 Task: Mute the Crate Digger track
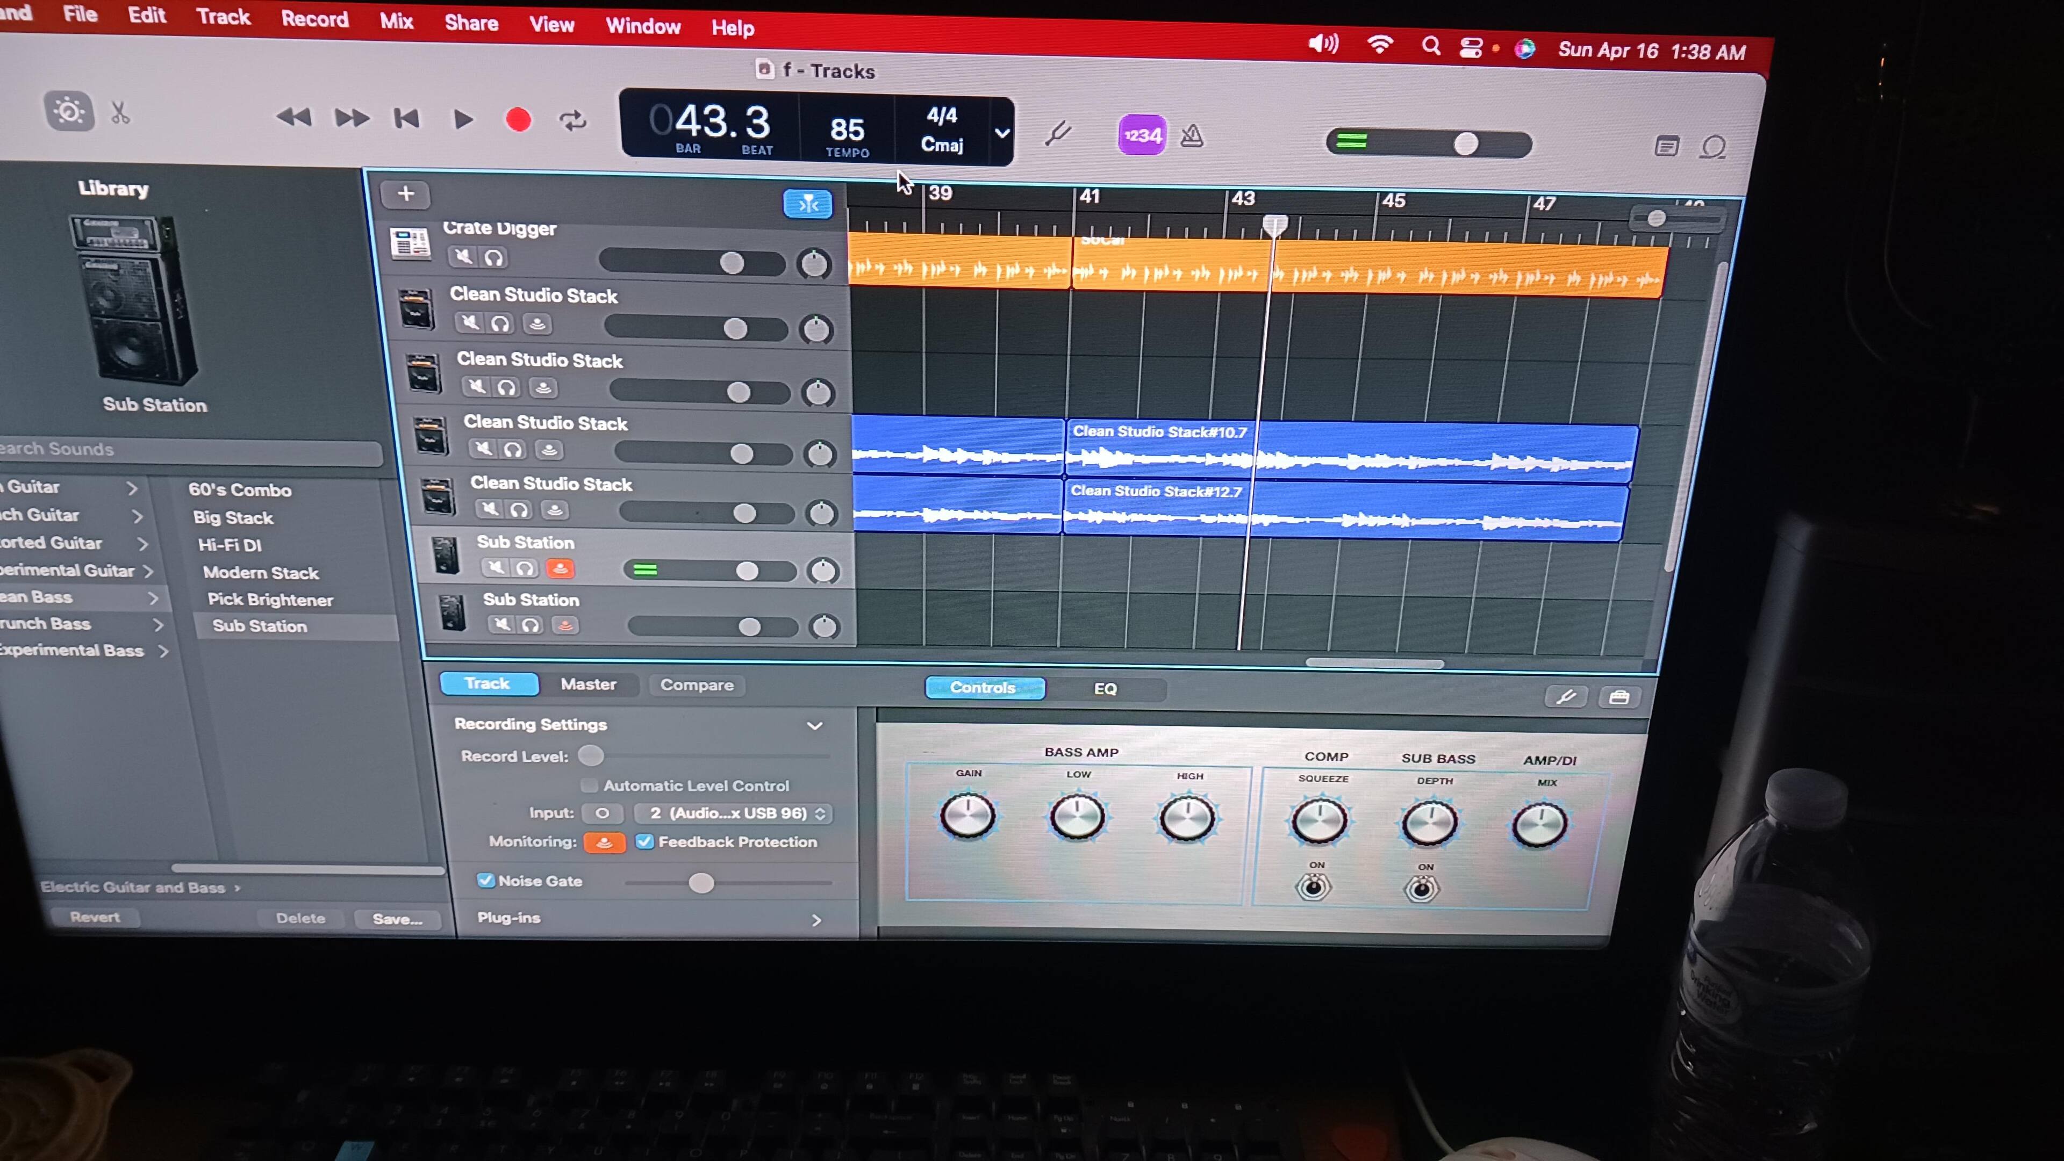[x=462, y=256]
